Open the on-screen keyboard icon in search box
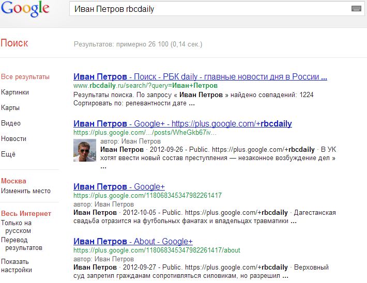367x283 pixels. [x=356, y=9]
